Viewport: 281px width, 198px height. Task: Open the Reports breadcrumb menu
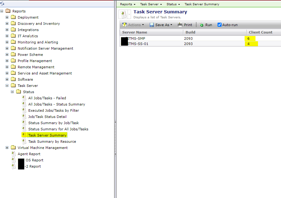pyautogui.click(x=128, y=4)
